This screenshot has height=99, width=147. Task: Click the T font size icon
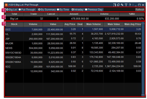coord(126,5)
